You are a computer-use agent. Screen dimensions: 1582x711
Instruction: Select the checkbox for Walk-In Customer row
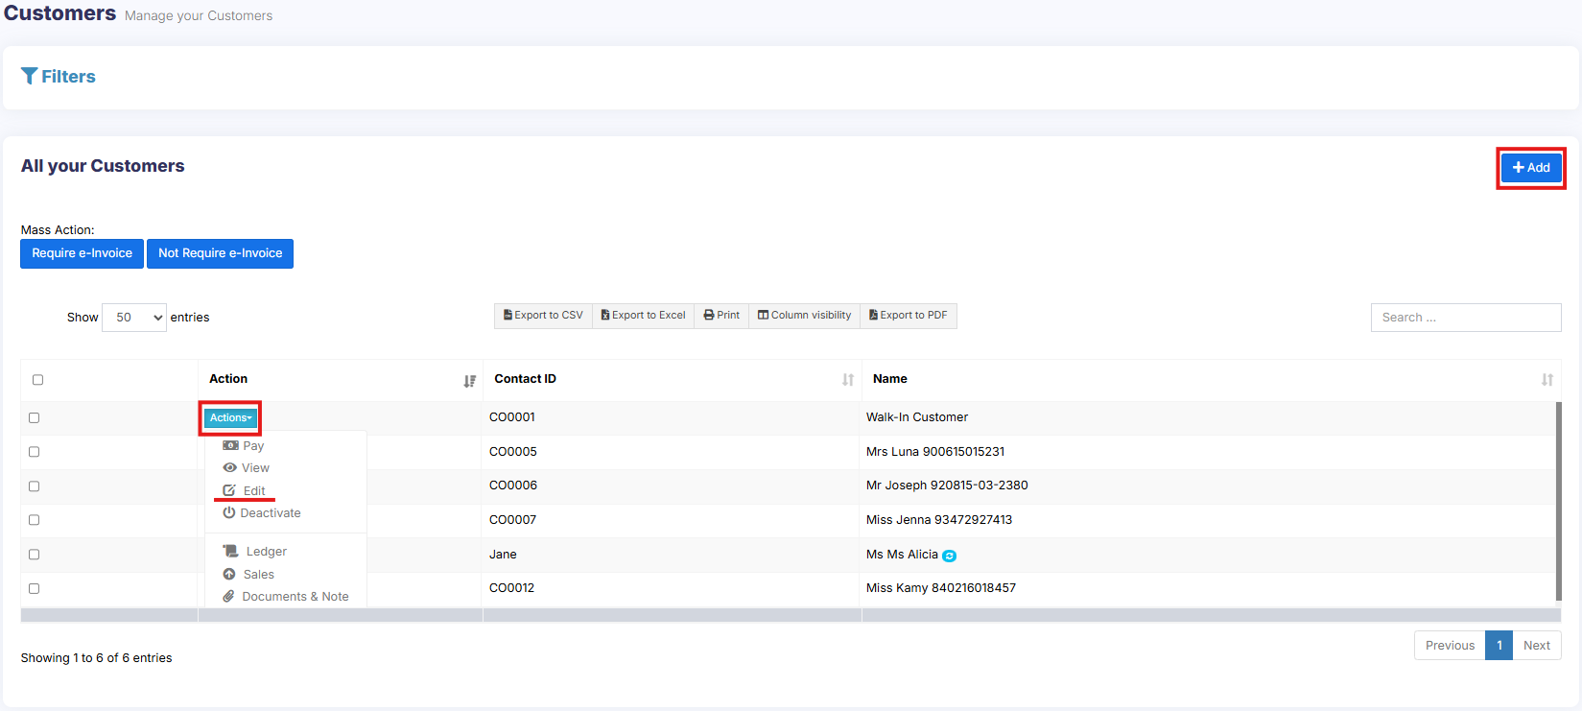35,418
